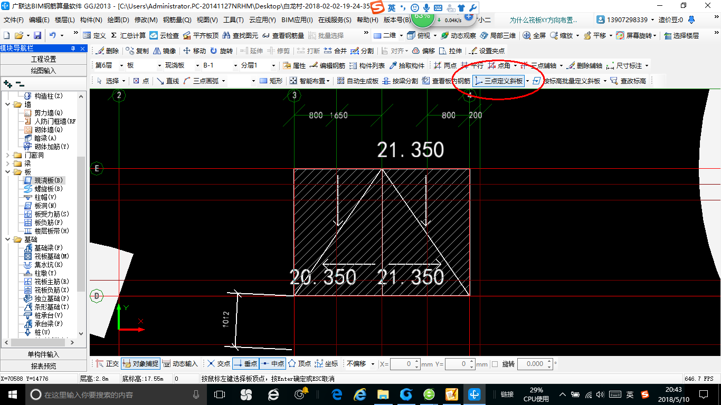
Task: Collapse the 基础 tree folder
Action: point(8,239)
